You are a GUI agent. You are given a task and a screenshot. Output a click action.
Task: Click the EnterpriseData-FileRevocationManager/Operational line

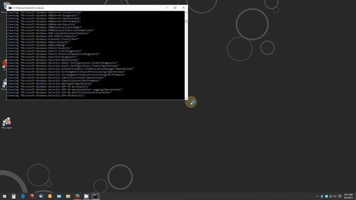coord(71,69)
